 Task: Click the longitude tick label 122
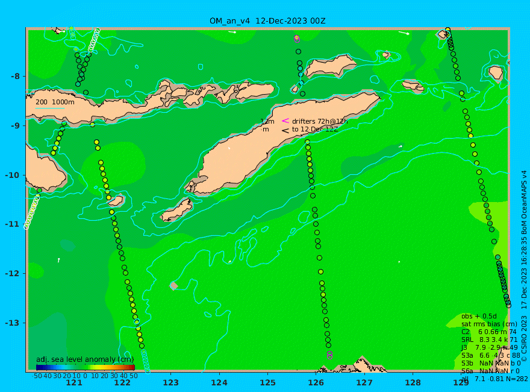coord(122,383)
